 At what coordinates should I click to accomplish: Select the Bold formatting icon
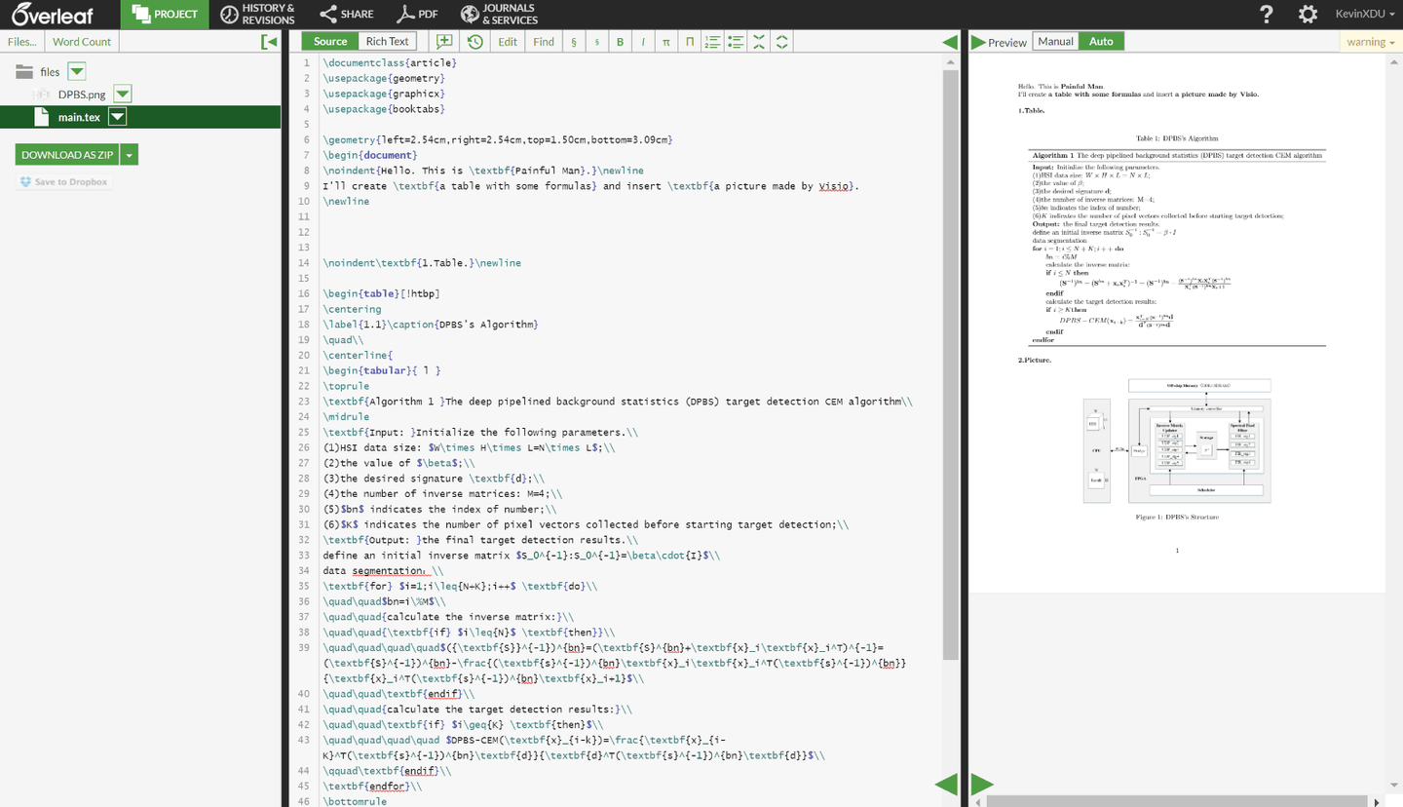(620, 42)
